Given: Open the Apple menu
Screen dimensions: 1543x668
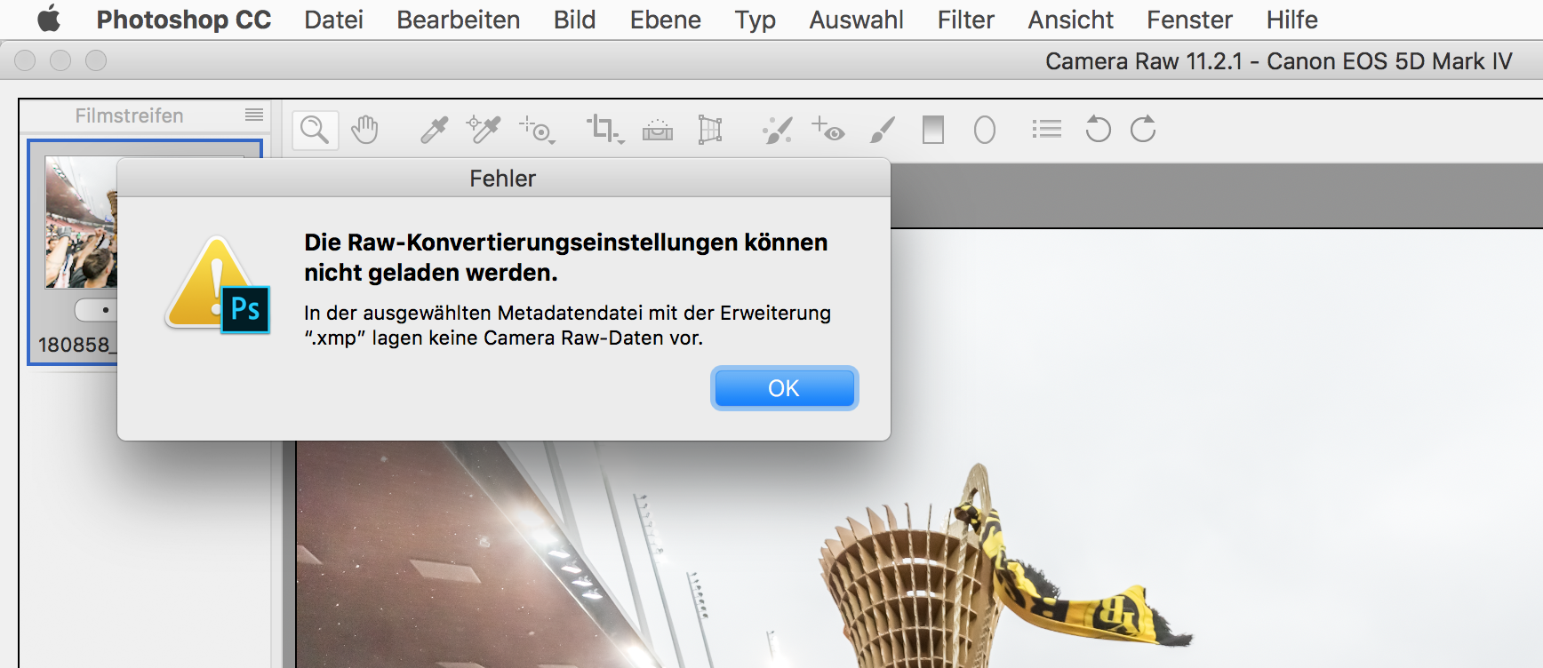Looking at the screenshot, I should (x=49, y=19).
